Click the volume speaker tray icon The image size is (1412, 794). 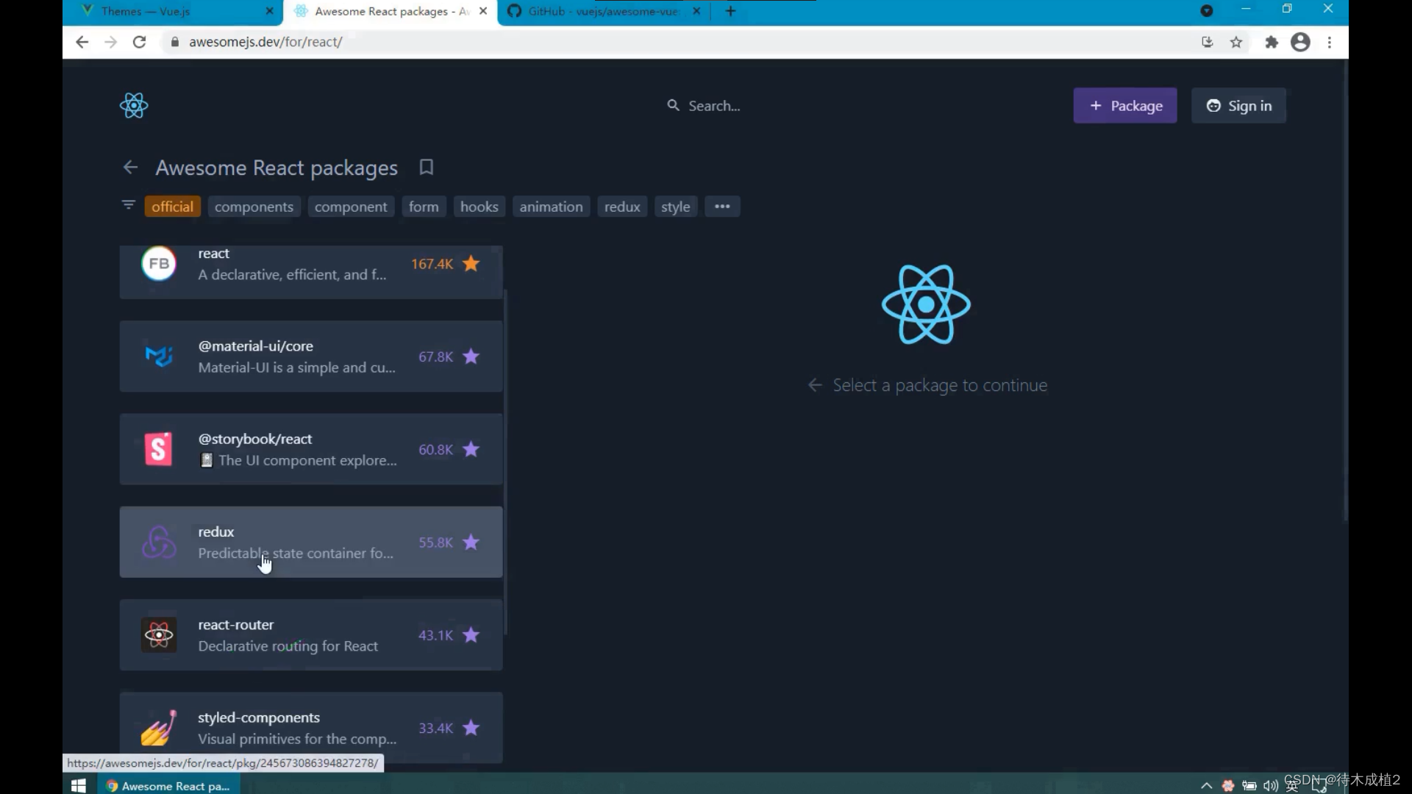tap(1270, 786)
